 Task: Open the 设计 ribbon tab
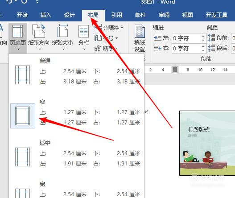70,15
